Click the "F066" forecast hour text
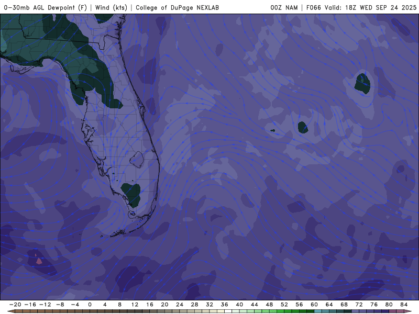This screenshot has width=419, height=314. click(313, 8)
